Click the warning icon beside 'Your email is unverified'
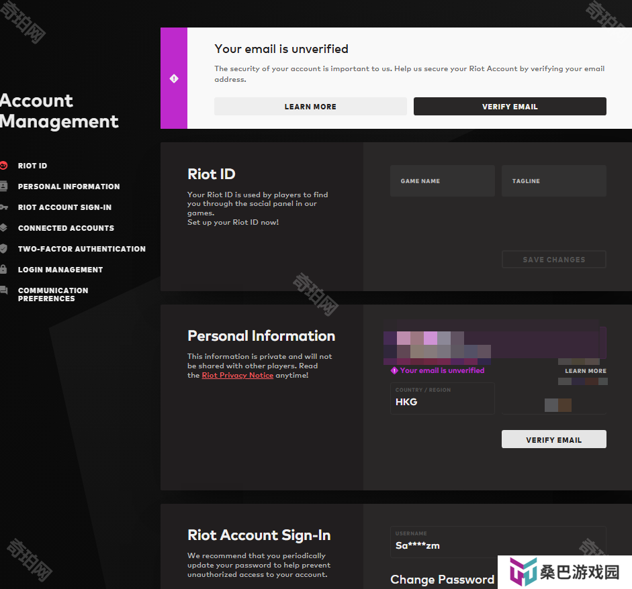Viewport: 632px width, 589px height. 394,370
